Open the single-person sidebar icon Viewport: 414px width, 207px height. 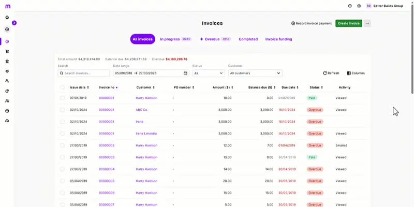point(7,81)
